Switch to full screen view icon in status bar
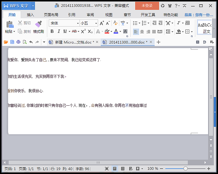The height and width of the screenshot is (174, 218). [107, 169]
